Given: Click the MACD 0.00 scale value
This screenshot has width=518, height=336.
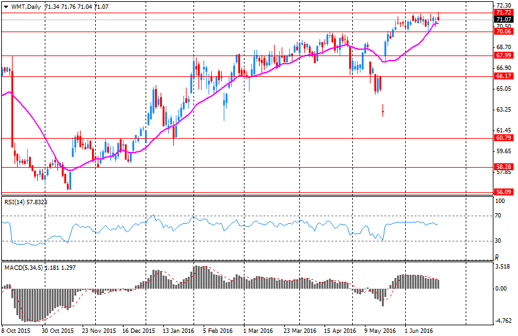Looking at the screenshot, I should tap(501, 289).
